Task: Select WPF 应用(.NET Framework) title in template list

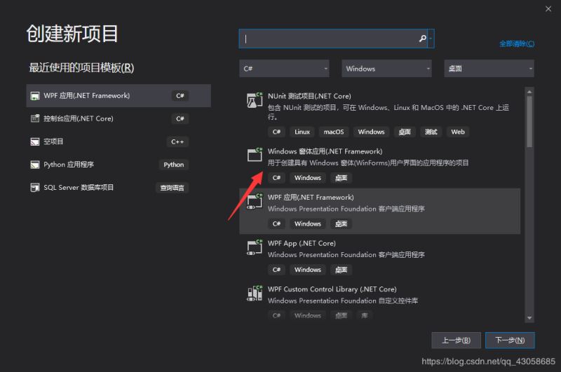Action: tap(311, 198)
